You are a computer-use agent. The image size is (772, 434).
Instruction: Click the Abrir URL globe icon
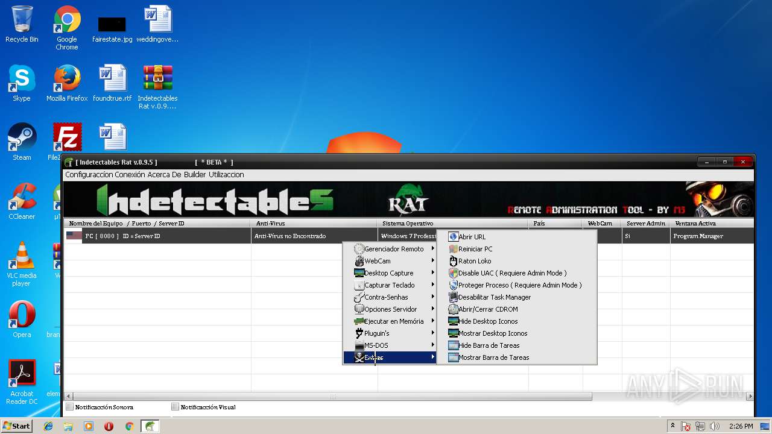coord(453,237)
